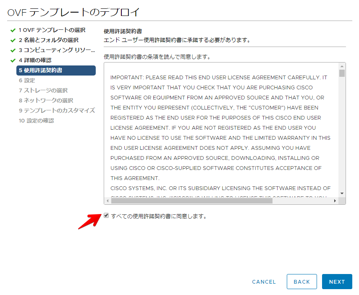Return to step 4 詳細の確認
This screenshot has width=359, height=295.
pyautogui.click(x=35, y=60)
